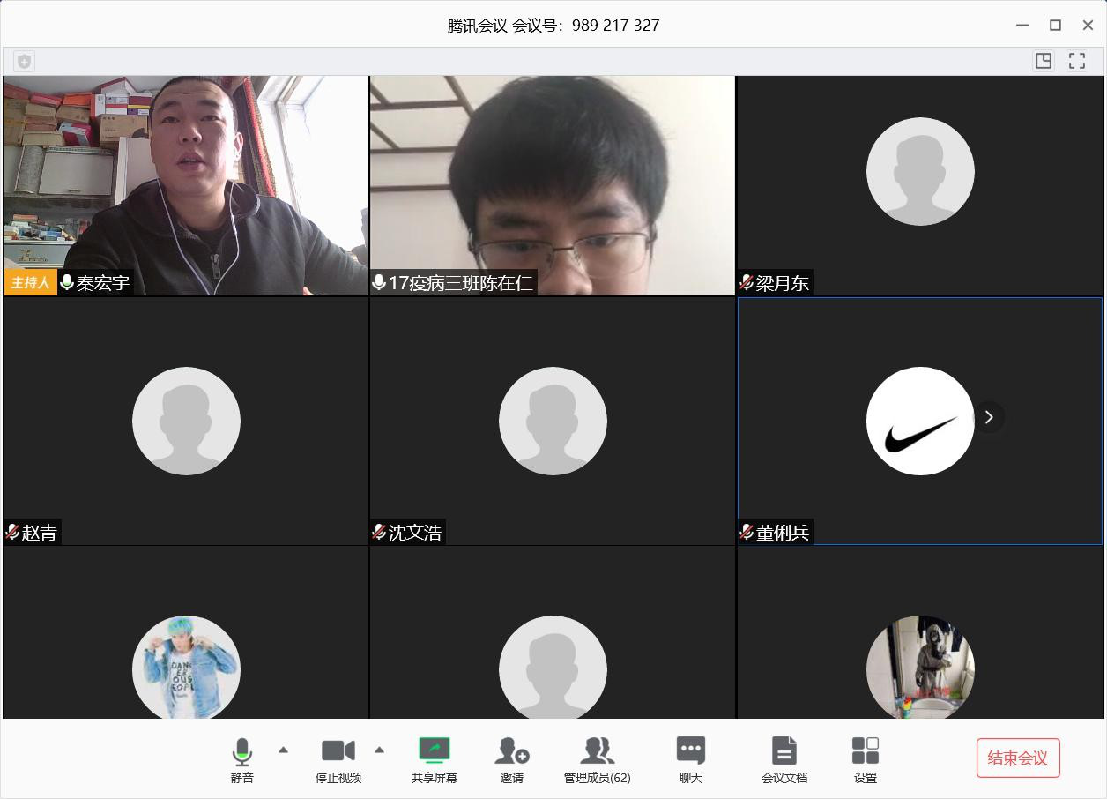Screen dimensions: 1107x799
Task: Click the 17疫病三班陈在仁 name label
Action: (x=461, y=283)
